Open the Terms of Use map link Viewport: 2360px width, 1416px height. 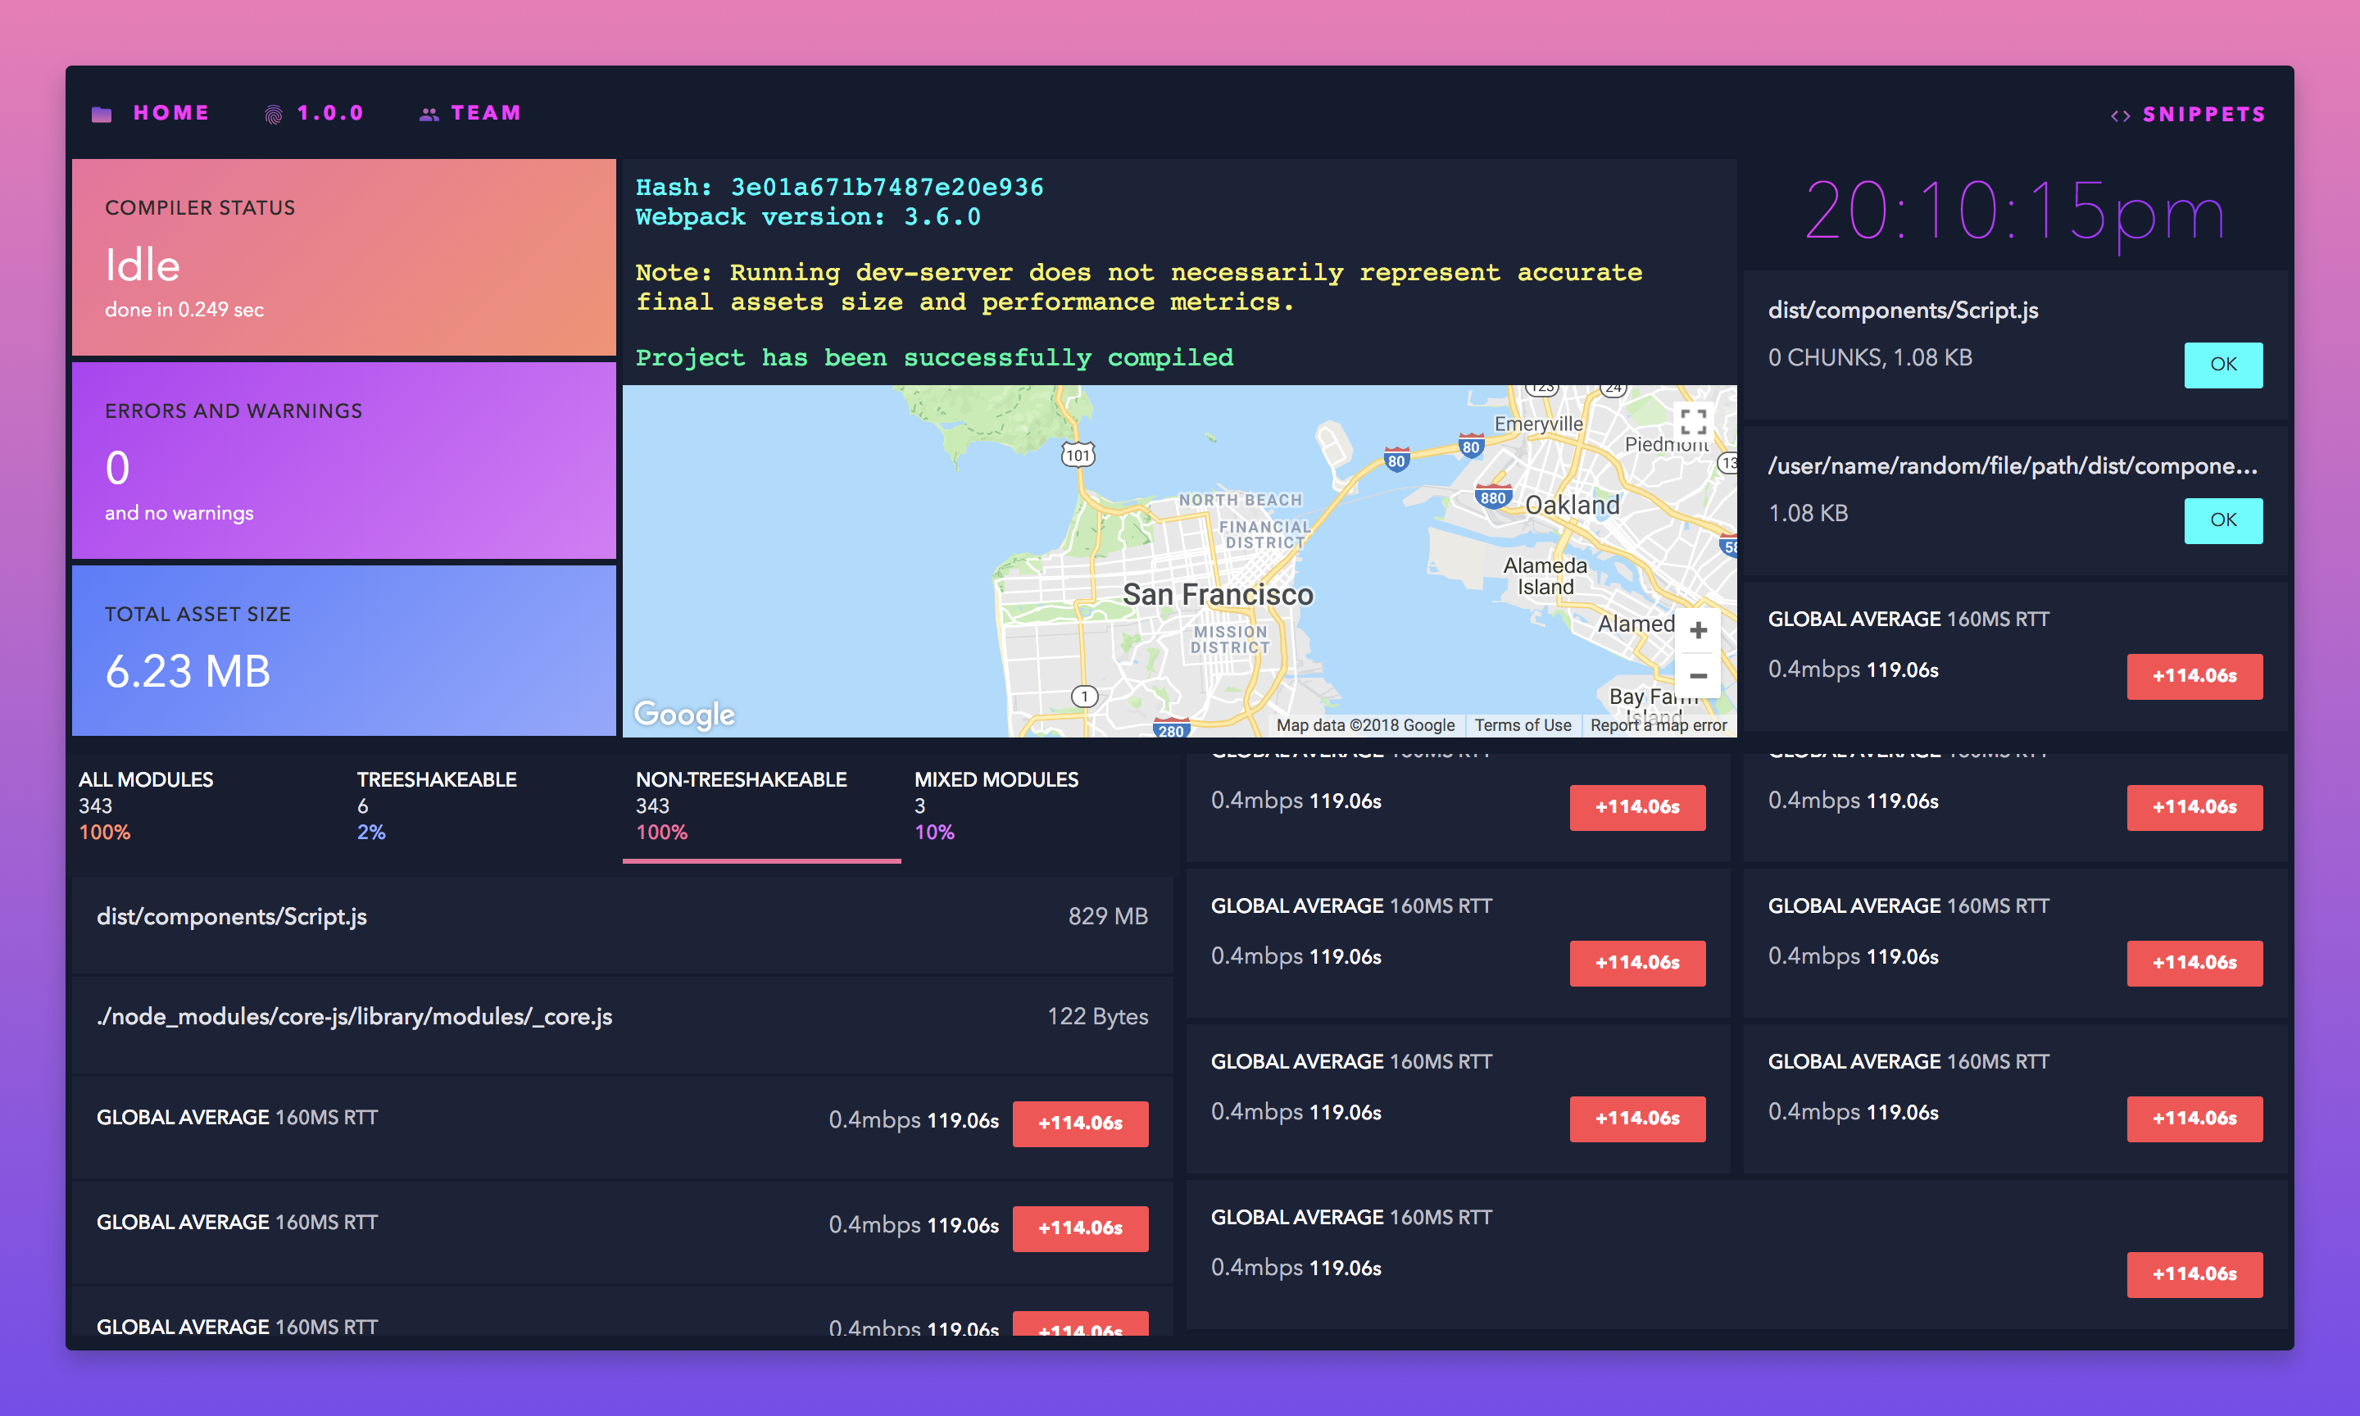pyautogui.click(x=1522, y=725)
